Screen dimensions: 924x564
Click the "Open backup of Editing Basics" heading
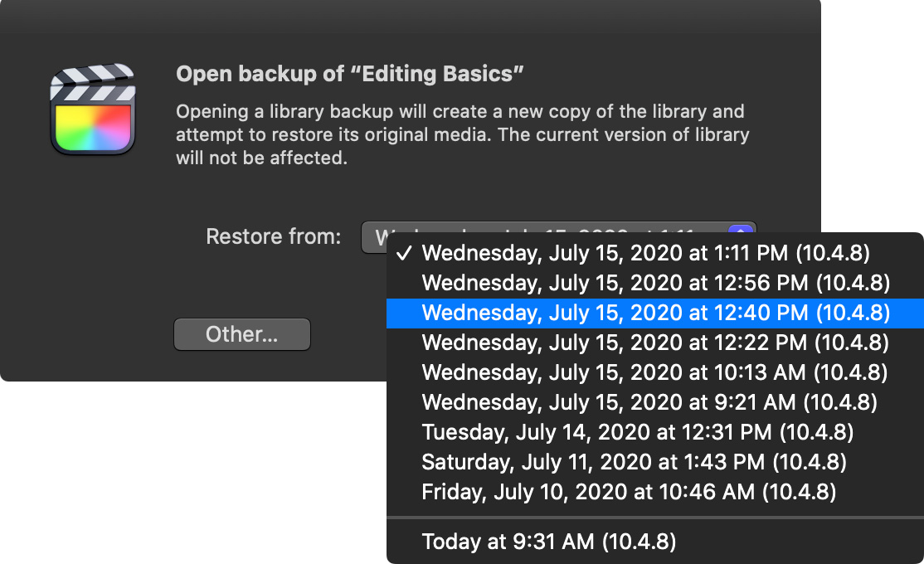[x=349, y=75]
